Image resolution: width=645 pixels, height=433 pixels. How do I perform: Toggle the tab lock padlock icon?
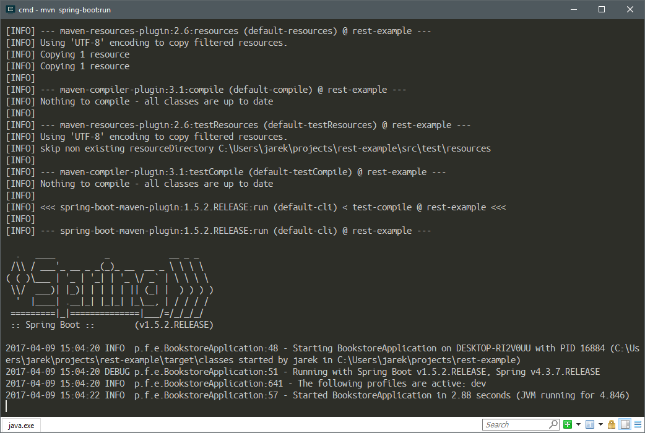612,424
